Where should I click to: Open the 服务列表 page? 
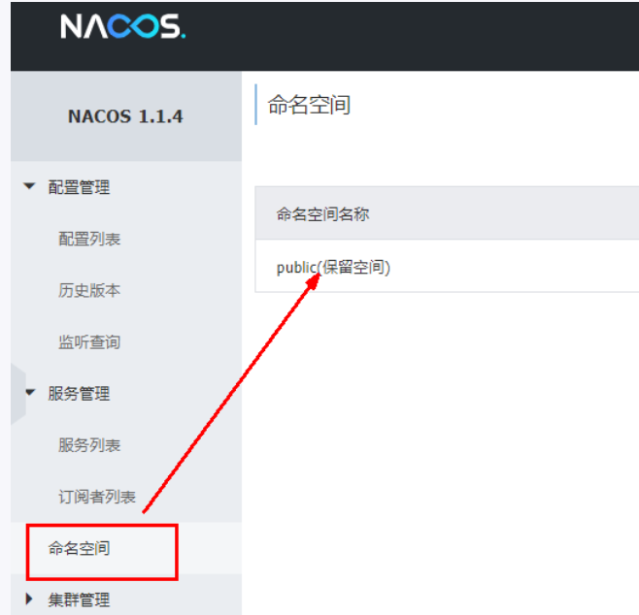[89, 445]
